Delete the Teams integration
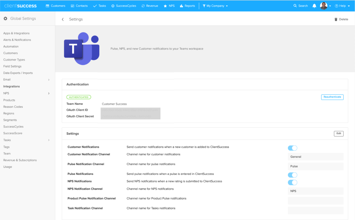The image size is (355, 220). [341, 19]
